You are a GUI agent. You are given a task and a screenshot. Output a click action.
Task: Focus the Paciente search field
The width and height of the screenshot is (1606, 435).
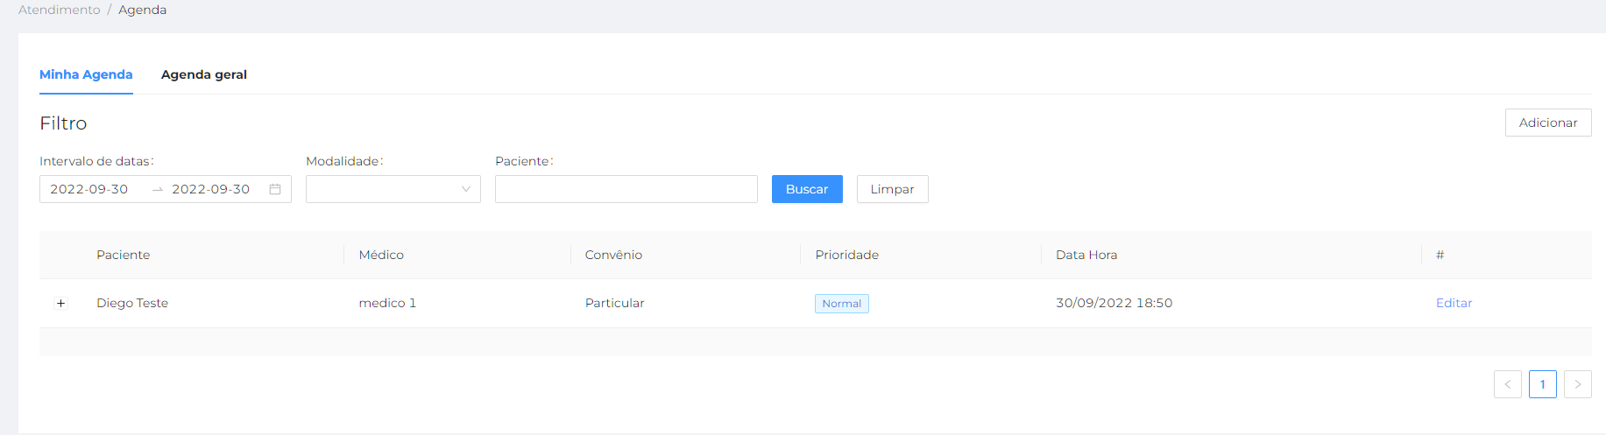pyautogui.click(x=626, y=189)
